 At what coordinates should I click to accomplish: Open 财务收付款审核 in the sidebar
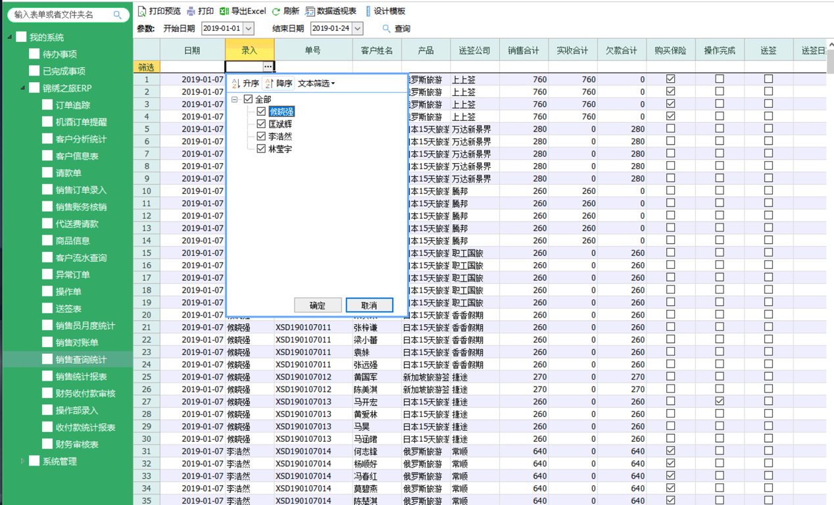[x=86, y=393]
